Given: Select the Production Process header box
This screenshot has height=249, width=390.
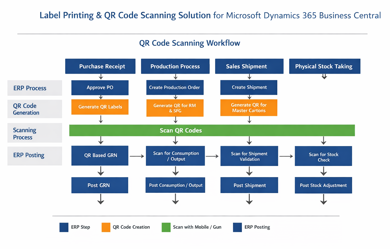Looking at the screenshot, I should [175, 66].
